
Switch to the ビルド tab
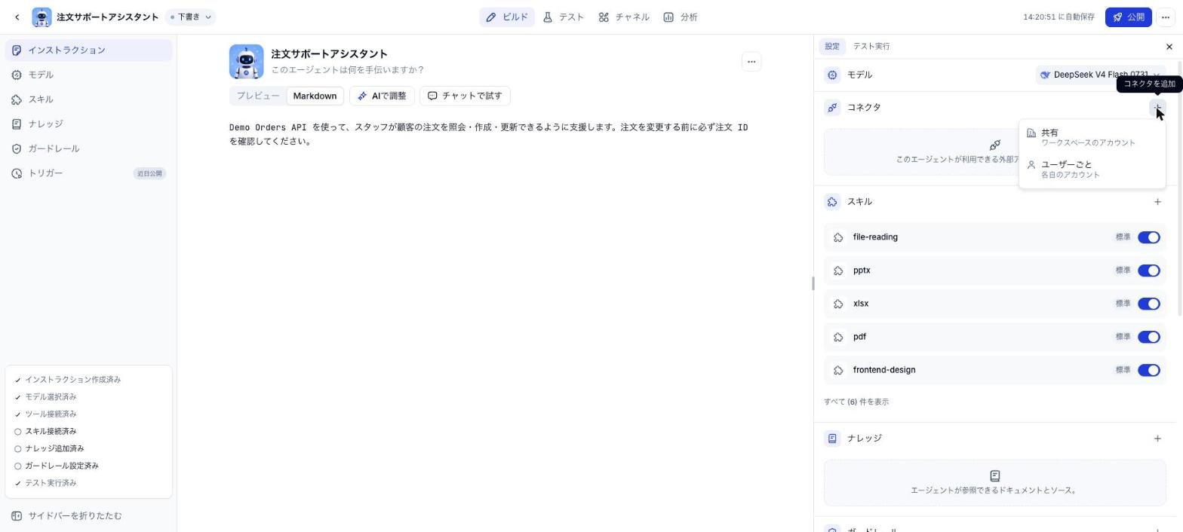coord(507,17)
